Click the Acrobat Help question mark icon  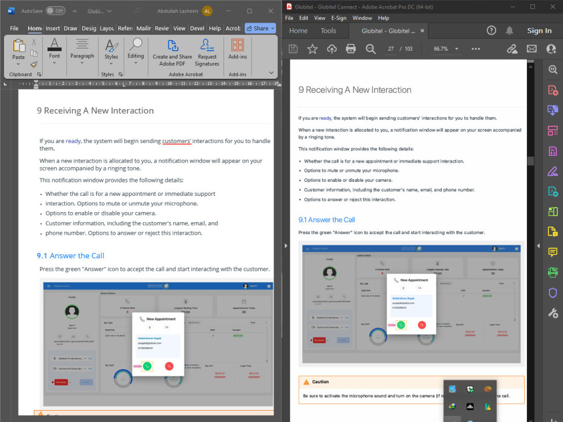click(x=491, y=30)
